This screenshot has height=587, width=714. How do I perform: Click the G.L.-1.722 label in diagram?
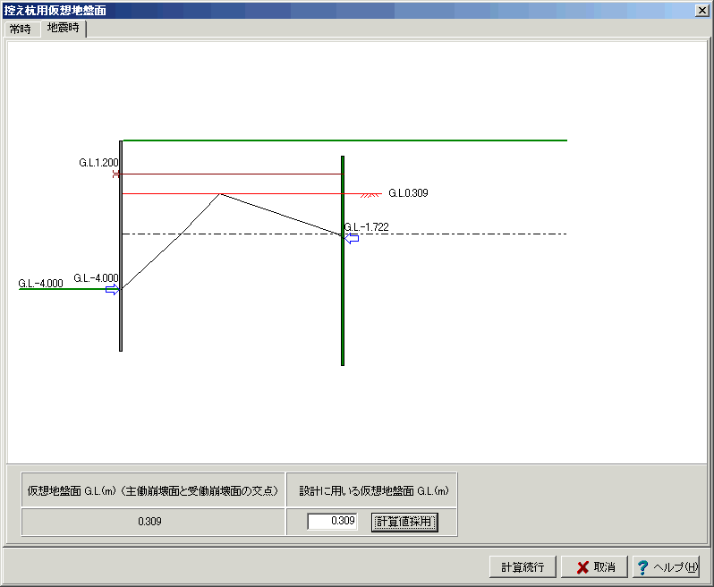(x=367, y=226)
